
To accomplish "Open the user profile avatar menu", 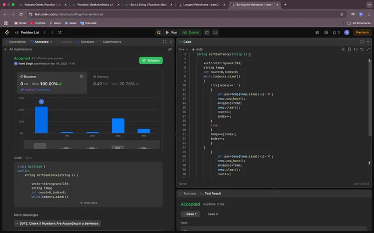I will point(347,32).
